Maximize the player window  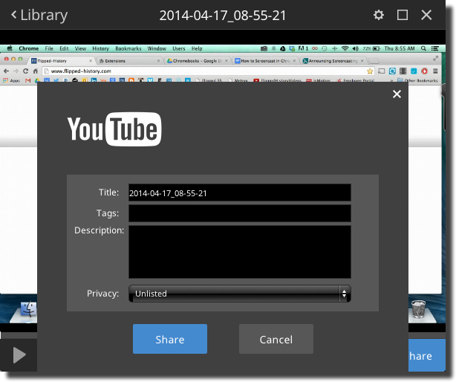[x=403, y=15]
